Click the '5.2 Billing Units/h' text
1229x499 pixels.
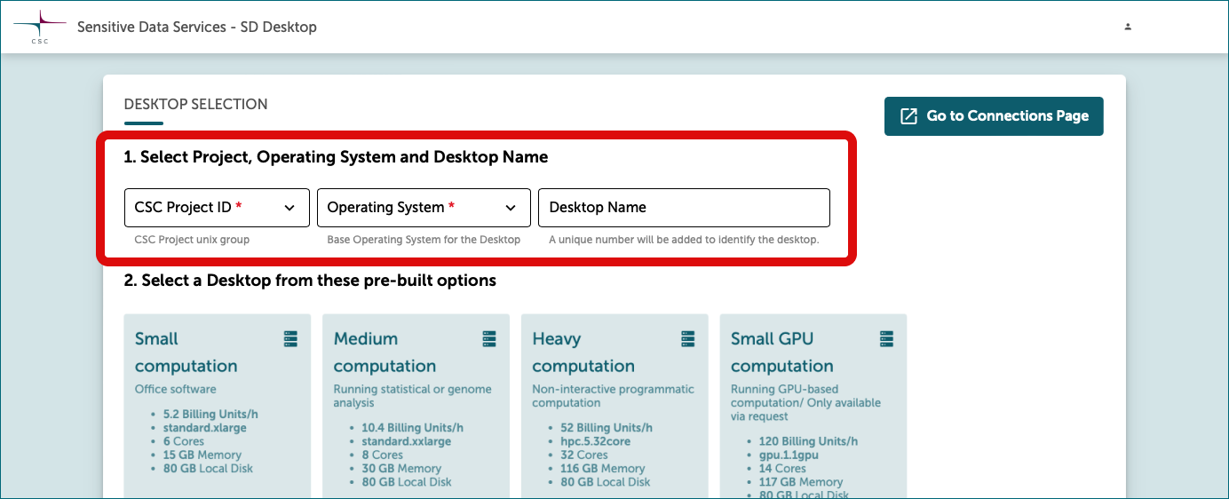click(x=210, y=415)
